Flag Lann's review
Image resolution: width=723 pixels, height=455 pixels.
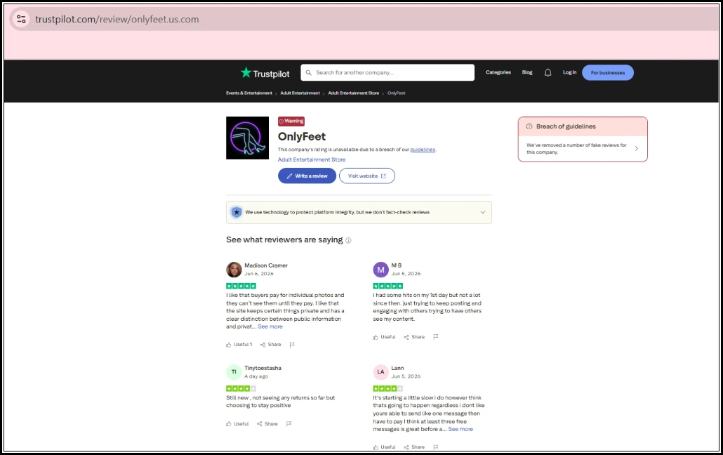[436, 447]
